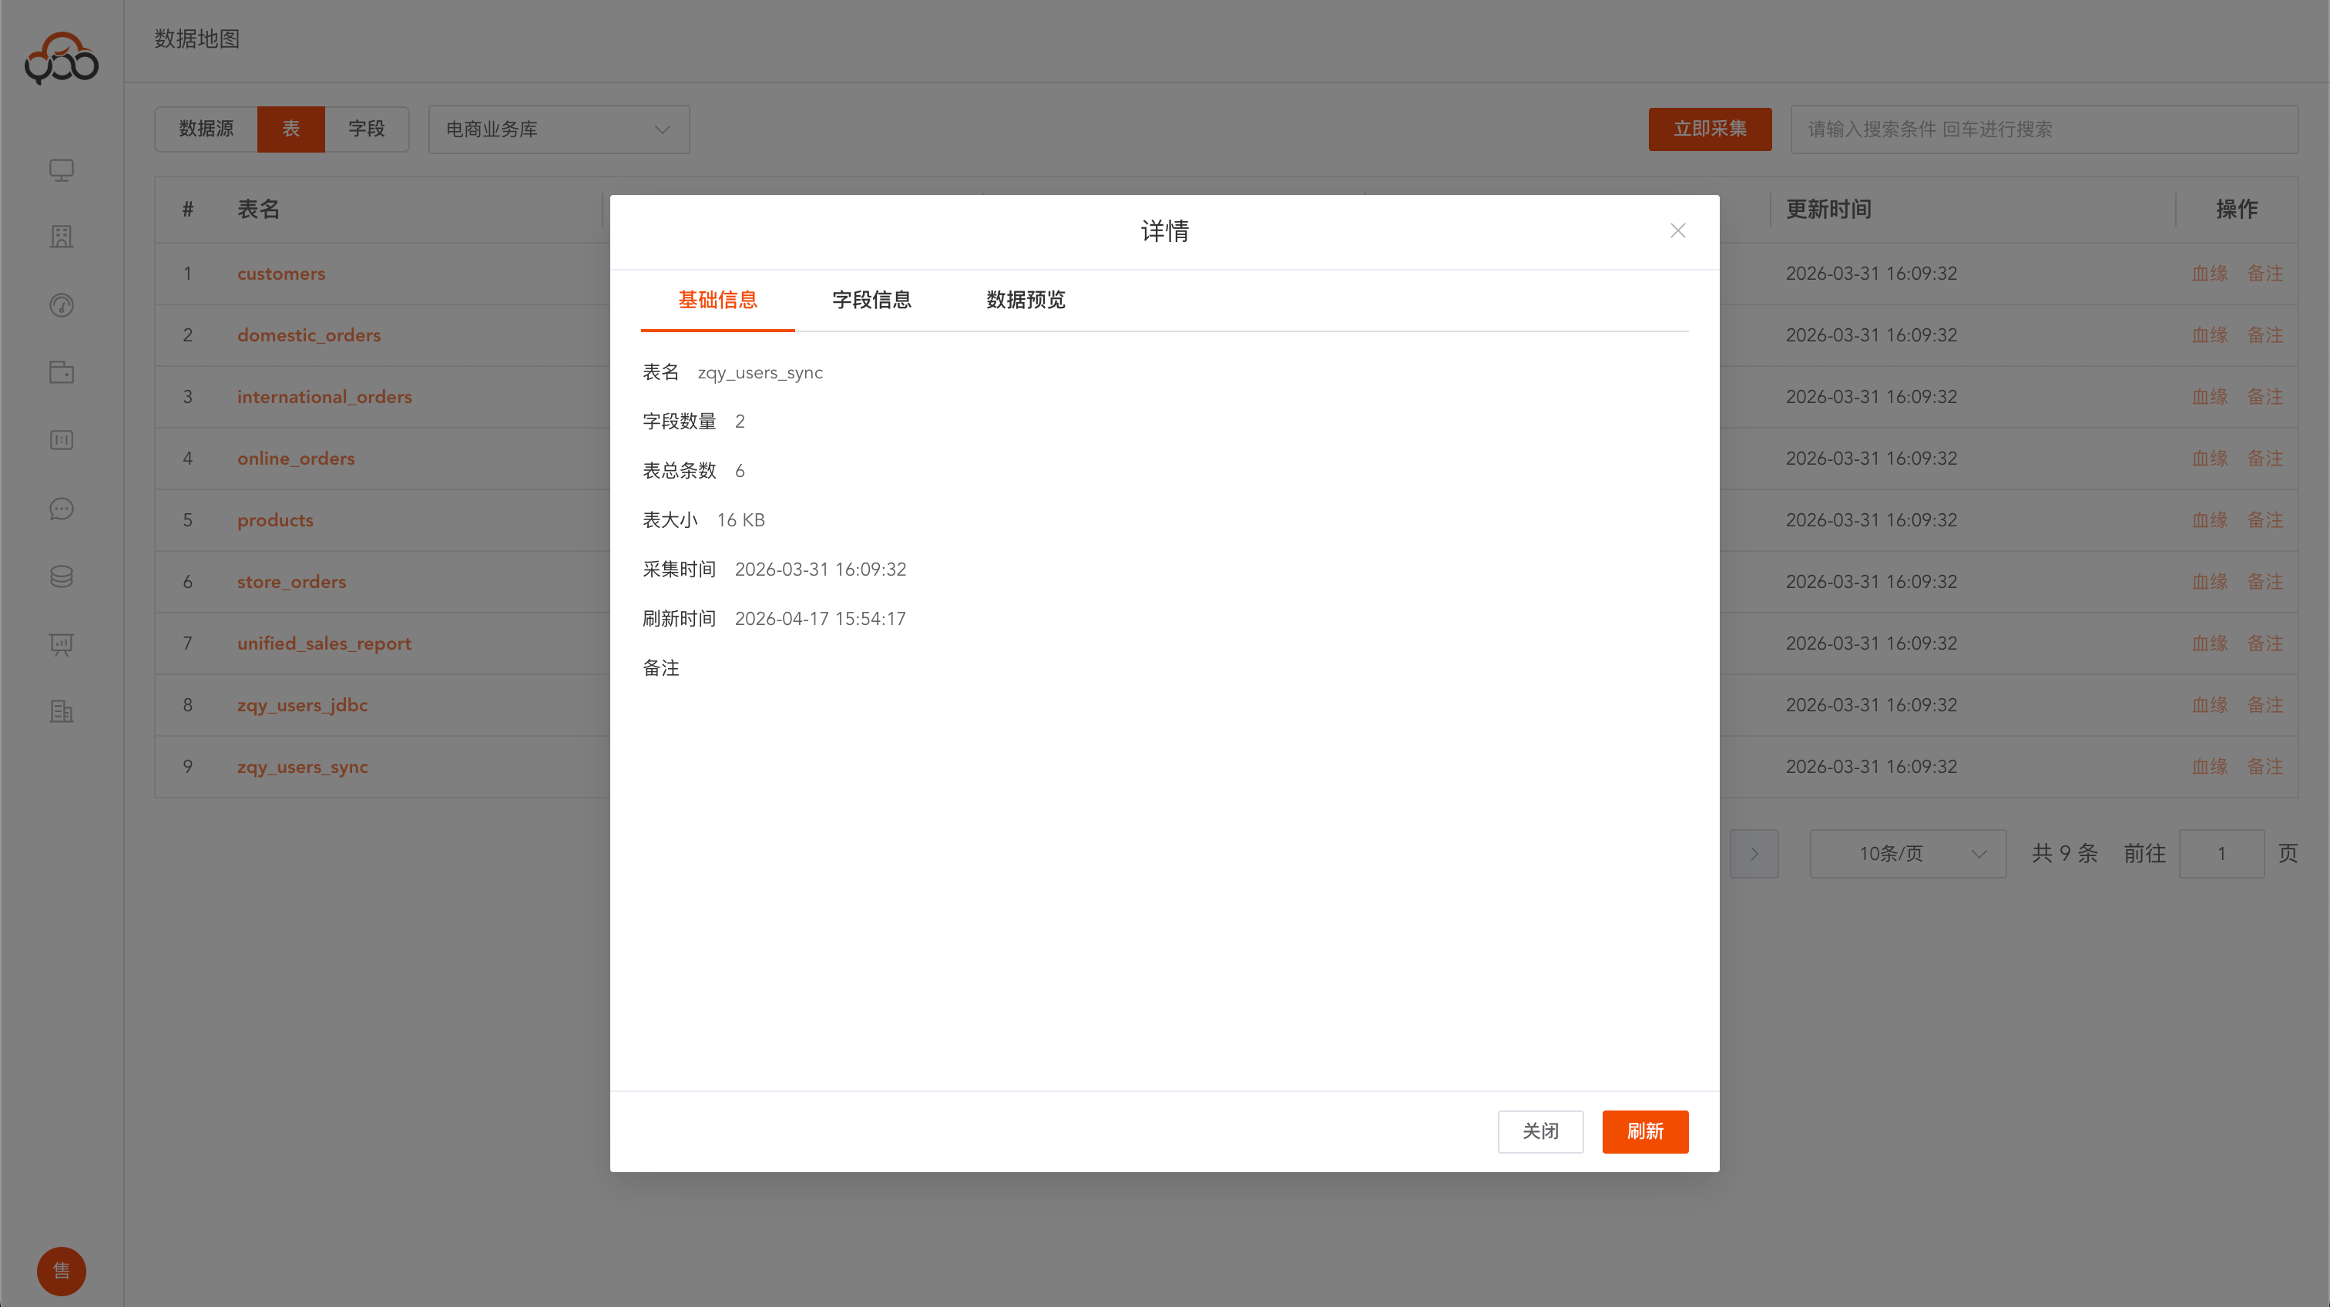Click the presentation board sidebar icon
The height and width of the screenshot is (1307, 2330).
pos(61,644)
